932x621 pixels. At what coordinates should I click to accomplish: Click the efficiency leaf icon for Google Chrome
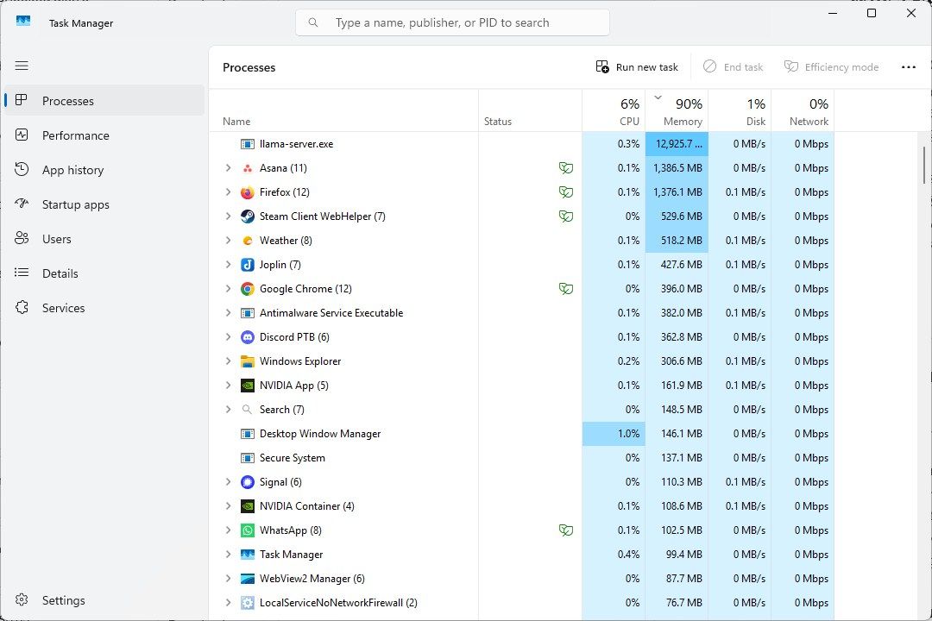click(566, 289)
